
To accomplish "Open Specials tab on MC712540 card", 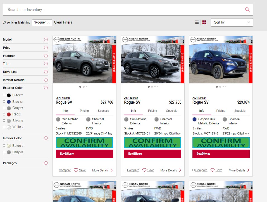I will pos(240,111).
